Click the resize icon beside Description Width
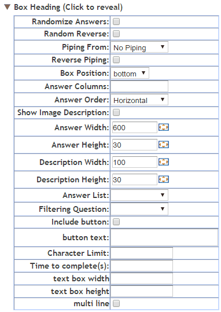The width and height of the screenshot is (221, 312). [x=164, y=162]
